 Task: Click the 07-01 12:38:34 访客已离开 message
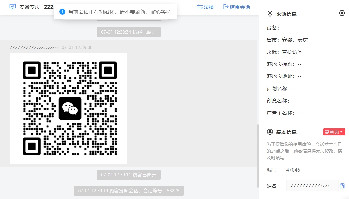(x=128, y=32)
